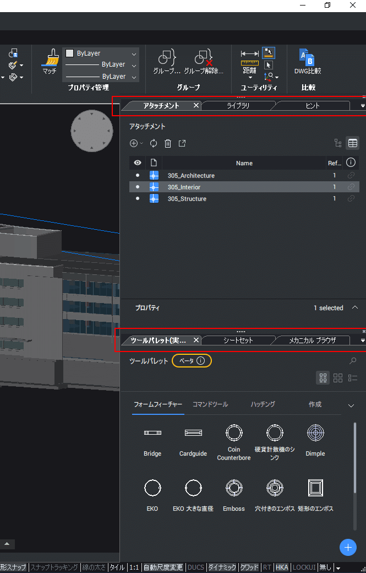The image size is (366, 573).
Task: Switch to the ヒント tab
Action: pos(313,106)
